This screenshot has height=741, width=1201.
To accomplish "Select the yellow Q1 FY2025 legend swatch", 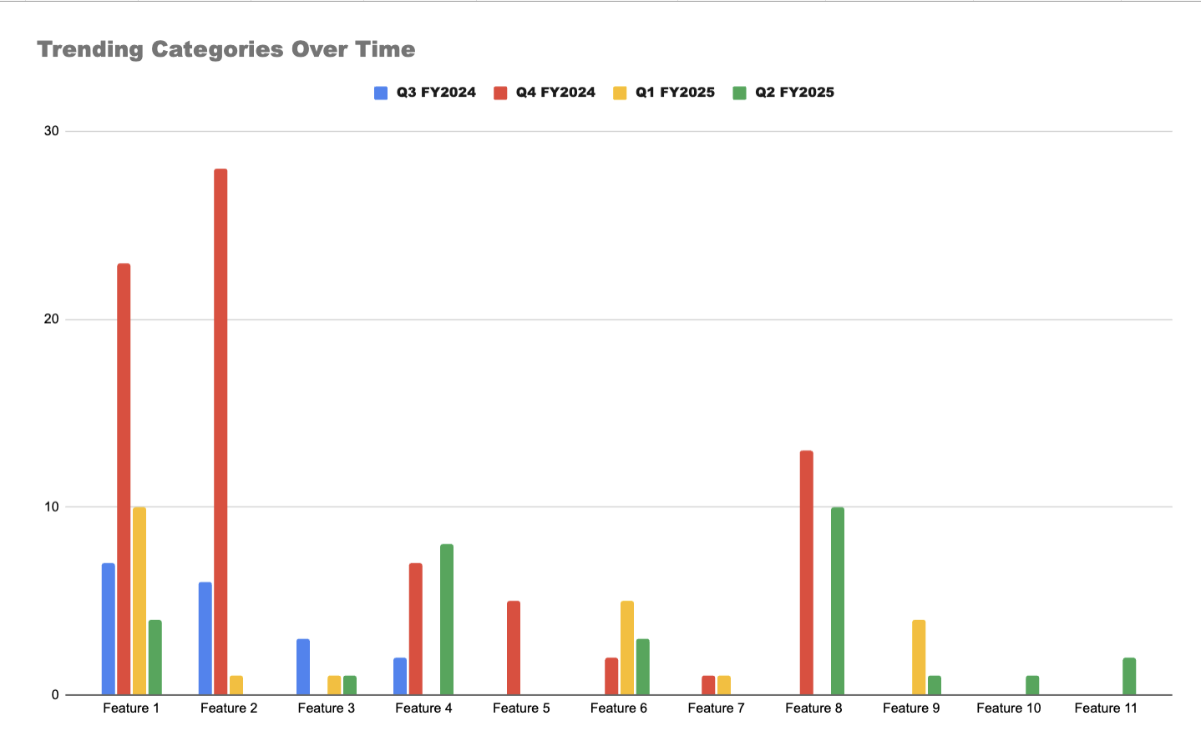I will coord(620,93).
